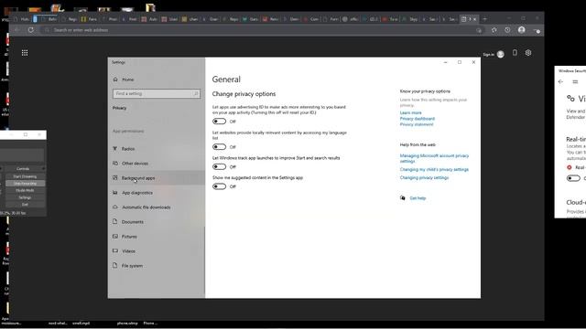Open the app launcher grid icon

click(25, 53)
